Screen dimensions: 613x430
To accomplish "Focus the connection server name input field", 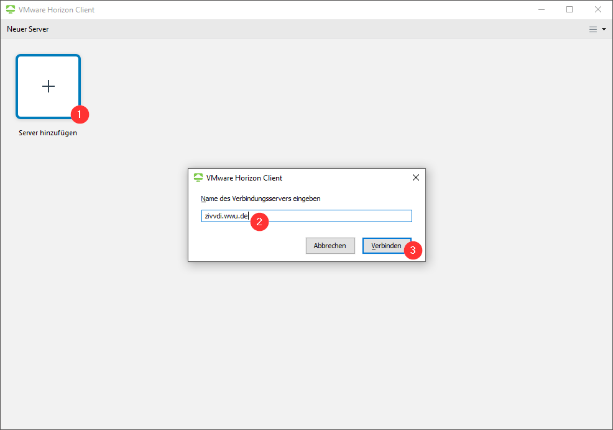I will [330, 216].
